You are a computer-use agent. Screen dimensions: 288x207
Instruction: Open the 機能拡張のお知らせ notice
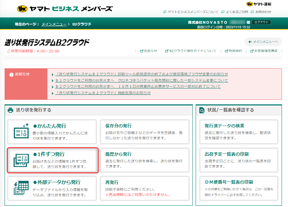click(x=103, y=93)
